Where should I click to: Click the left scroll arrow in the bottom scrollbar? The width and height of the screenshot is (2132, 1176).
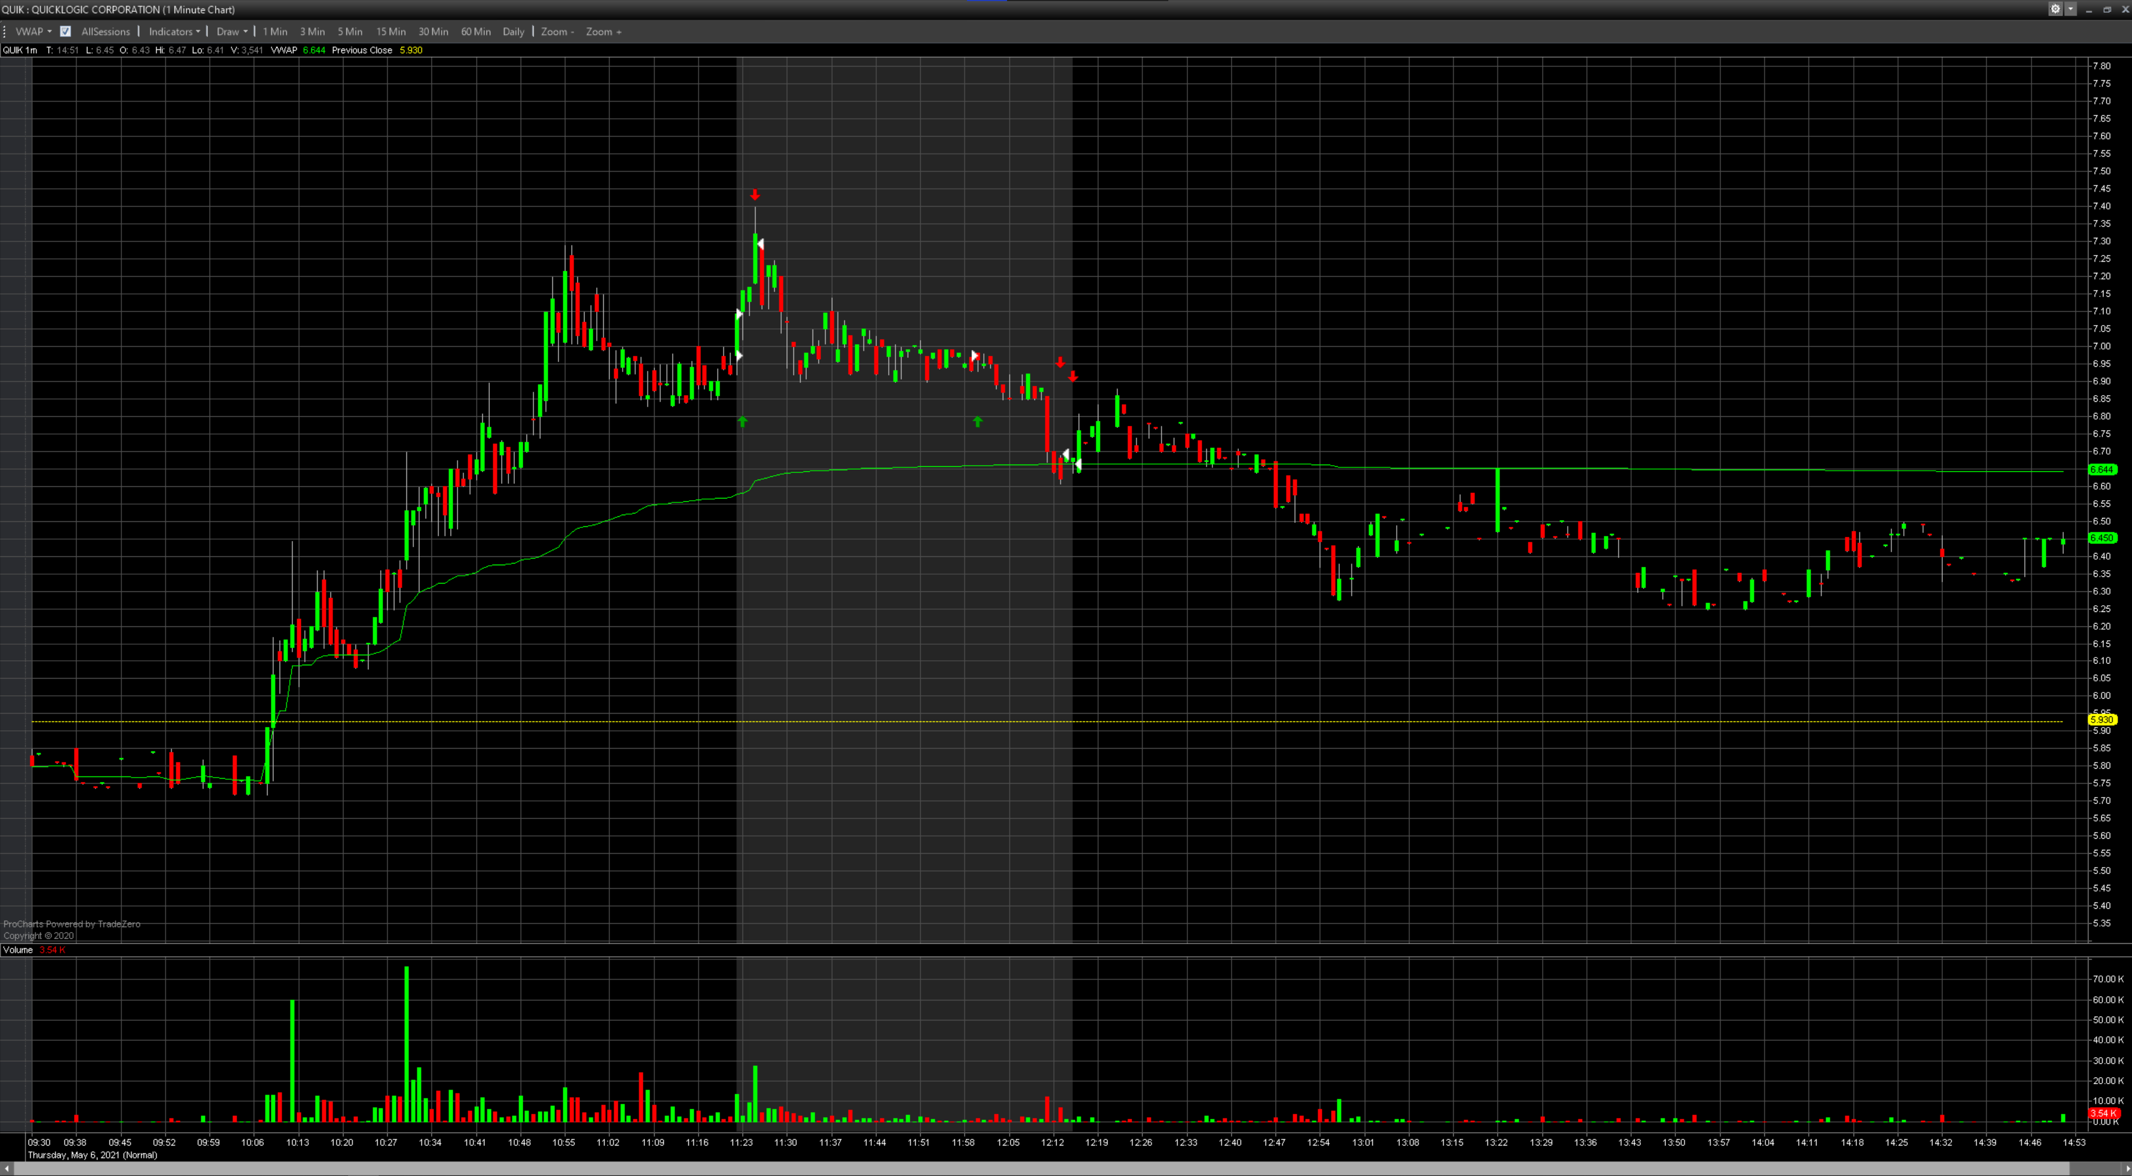coord(7,1169)
